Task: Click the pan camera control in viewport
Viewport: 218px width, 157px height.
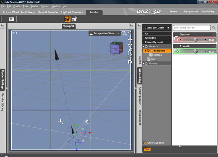Action: pyautogui.click(x=130, y=45)
